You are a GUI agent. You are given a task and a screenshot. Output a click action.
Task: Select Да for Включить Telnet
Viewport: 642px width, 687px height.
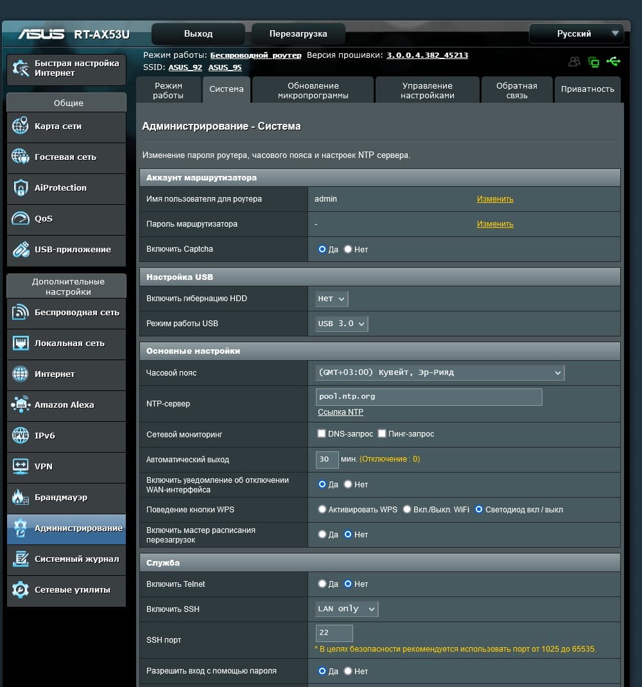322,584
